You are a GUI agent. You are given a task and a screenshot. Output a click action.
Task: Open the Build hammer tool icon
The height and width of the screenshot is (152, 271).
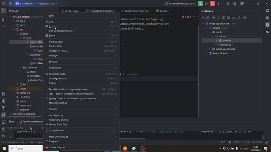(x=3, y=108)
